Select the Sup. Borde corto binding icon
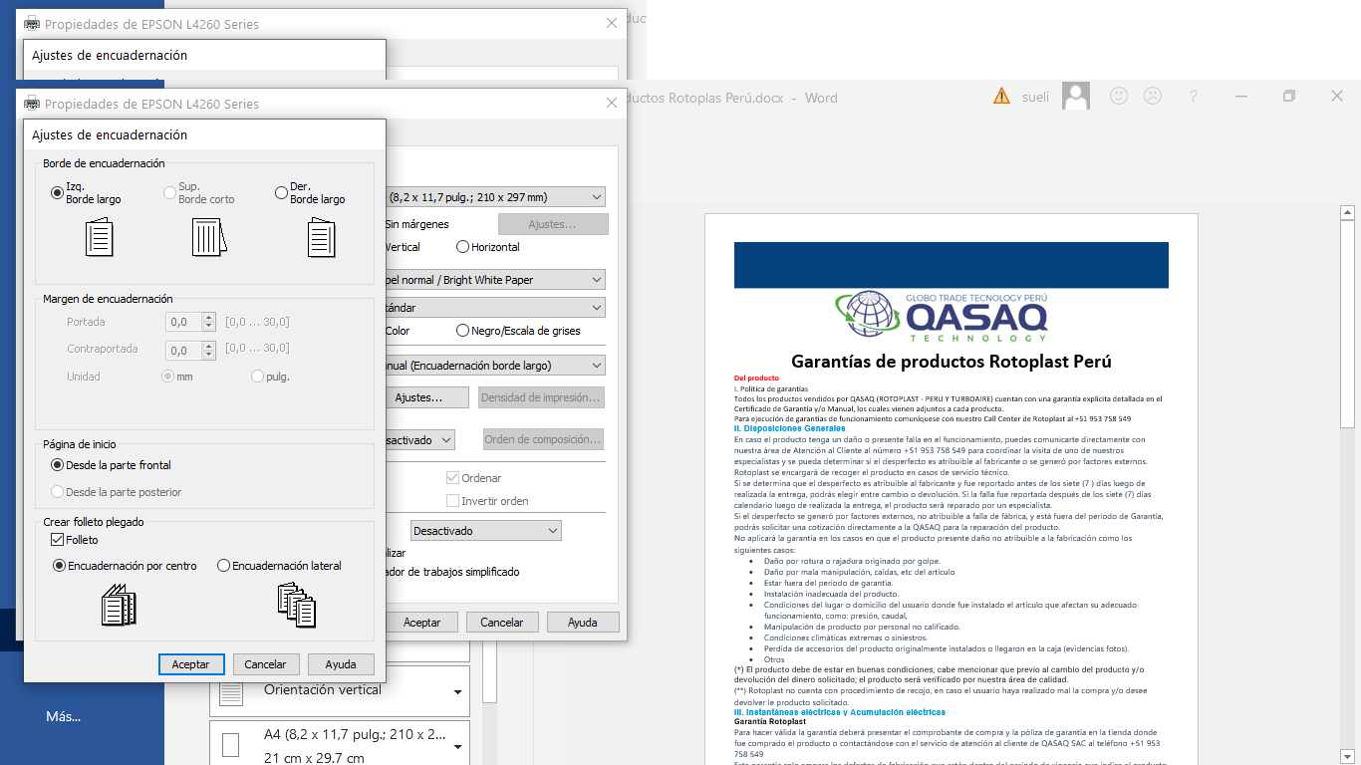 coord(210,237)
